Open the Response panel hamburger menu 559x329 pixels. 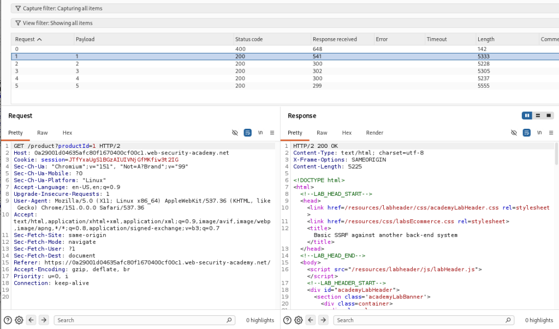tap(551, 133)
